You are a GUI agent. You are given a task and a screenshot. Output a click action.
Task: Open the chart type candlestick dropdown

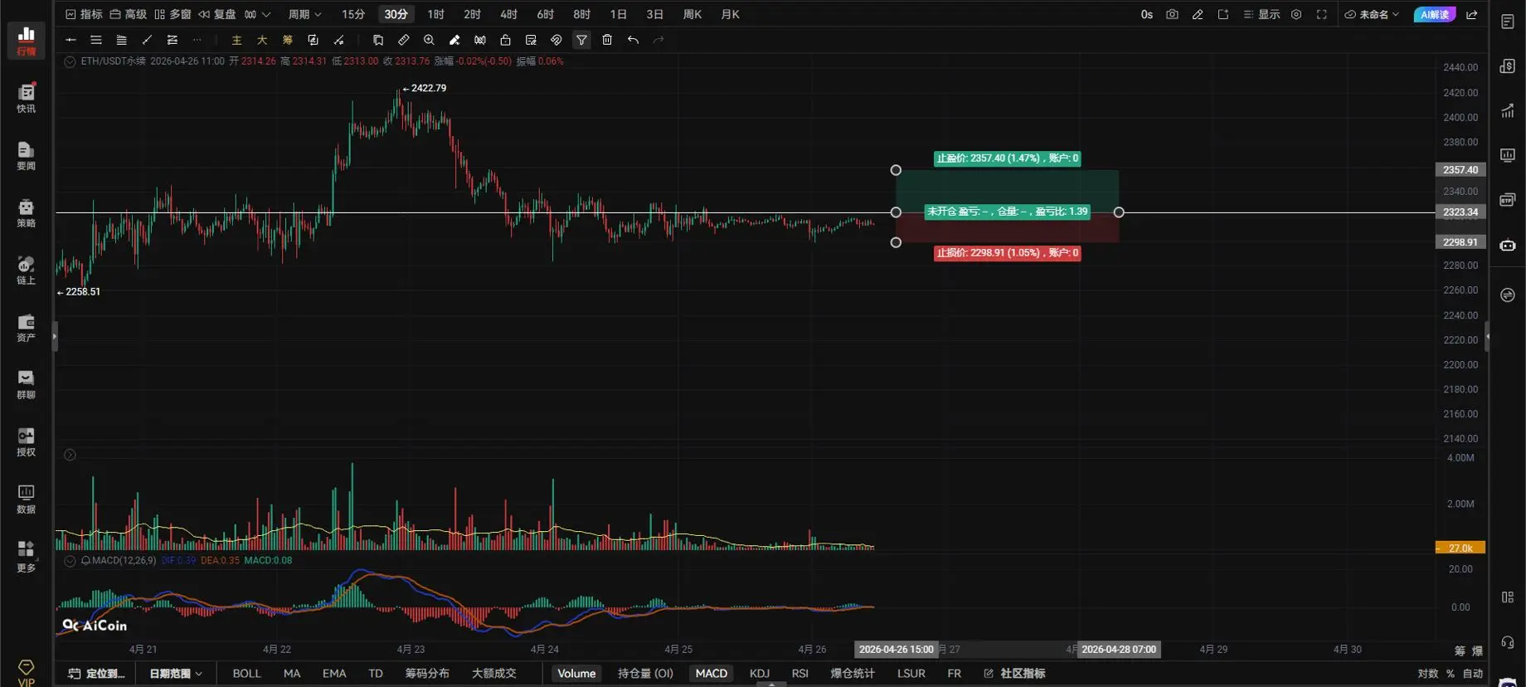pos(257,14)
